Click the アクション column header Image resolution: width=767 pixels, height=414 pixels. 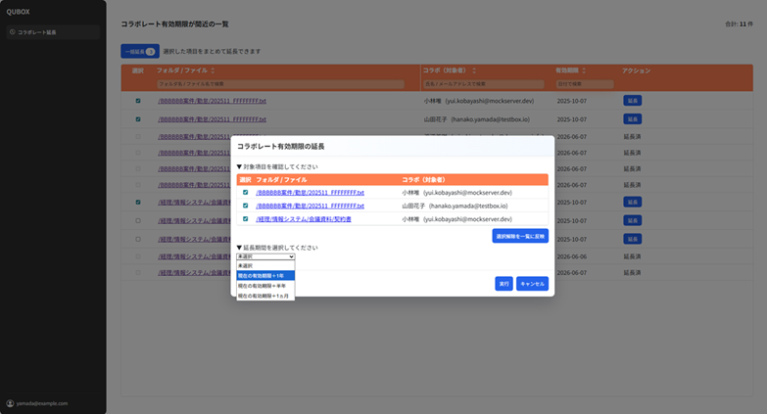pos(636,70)
